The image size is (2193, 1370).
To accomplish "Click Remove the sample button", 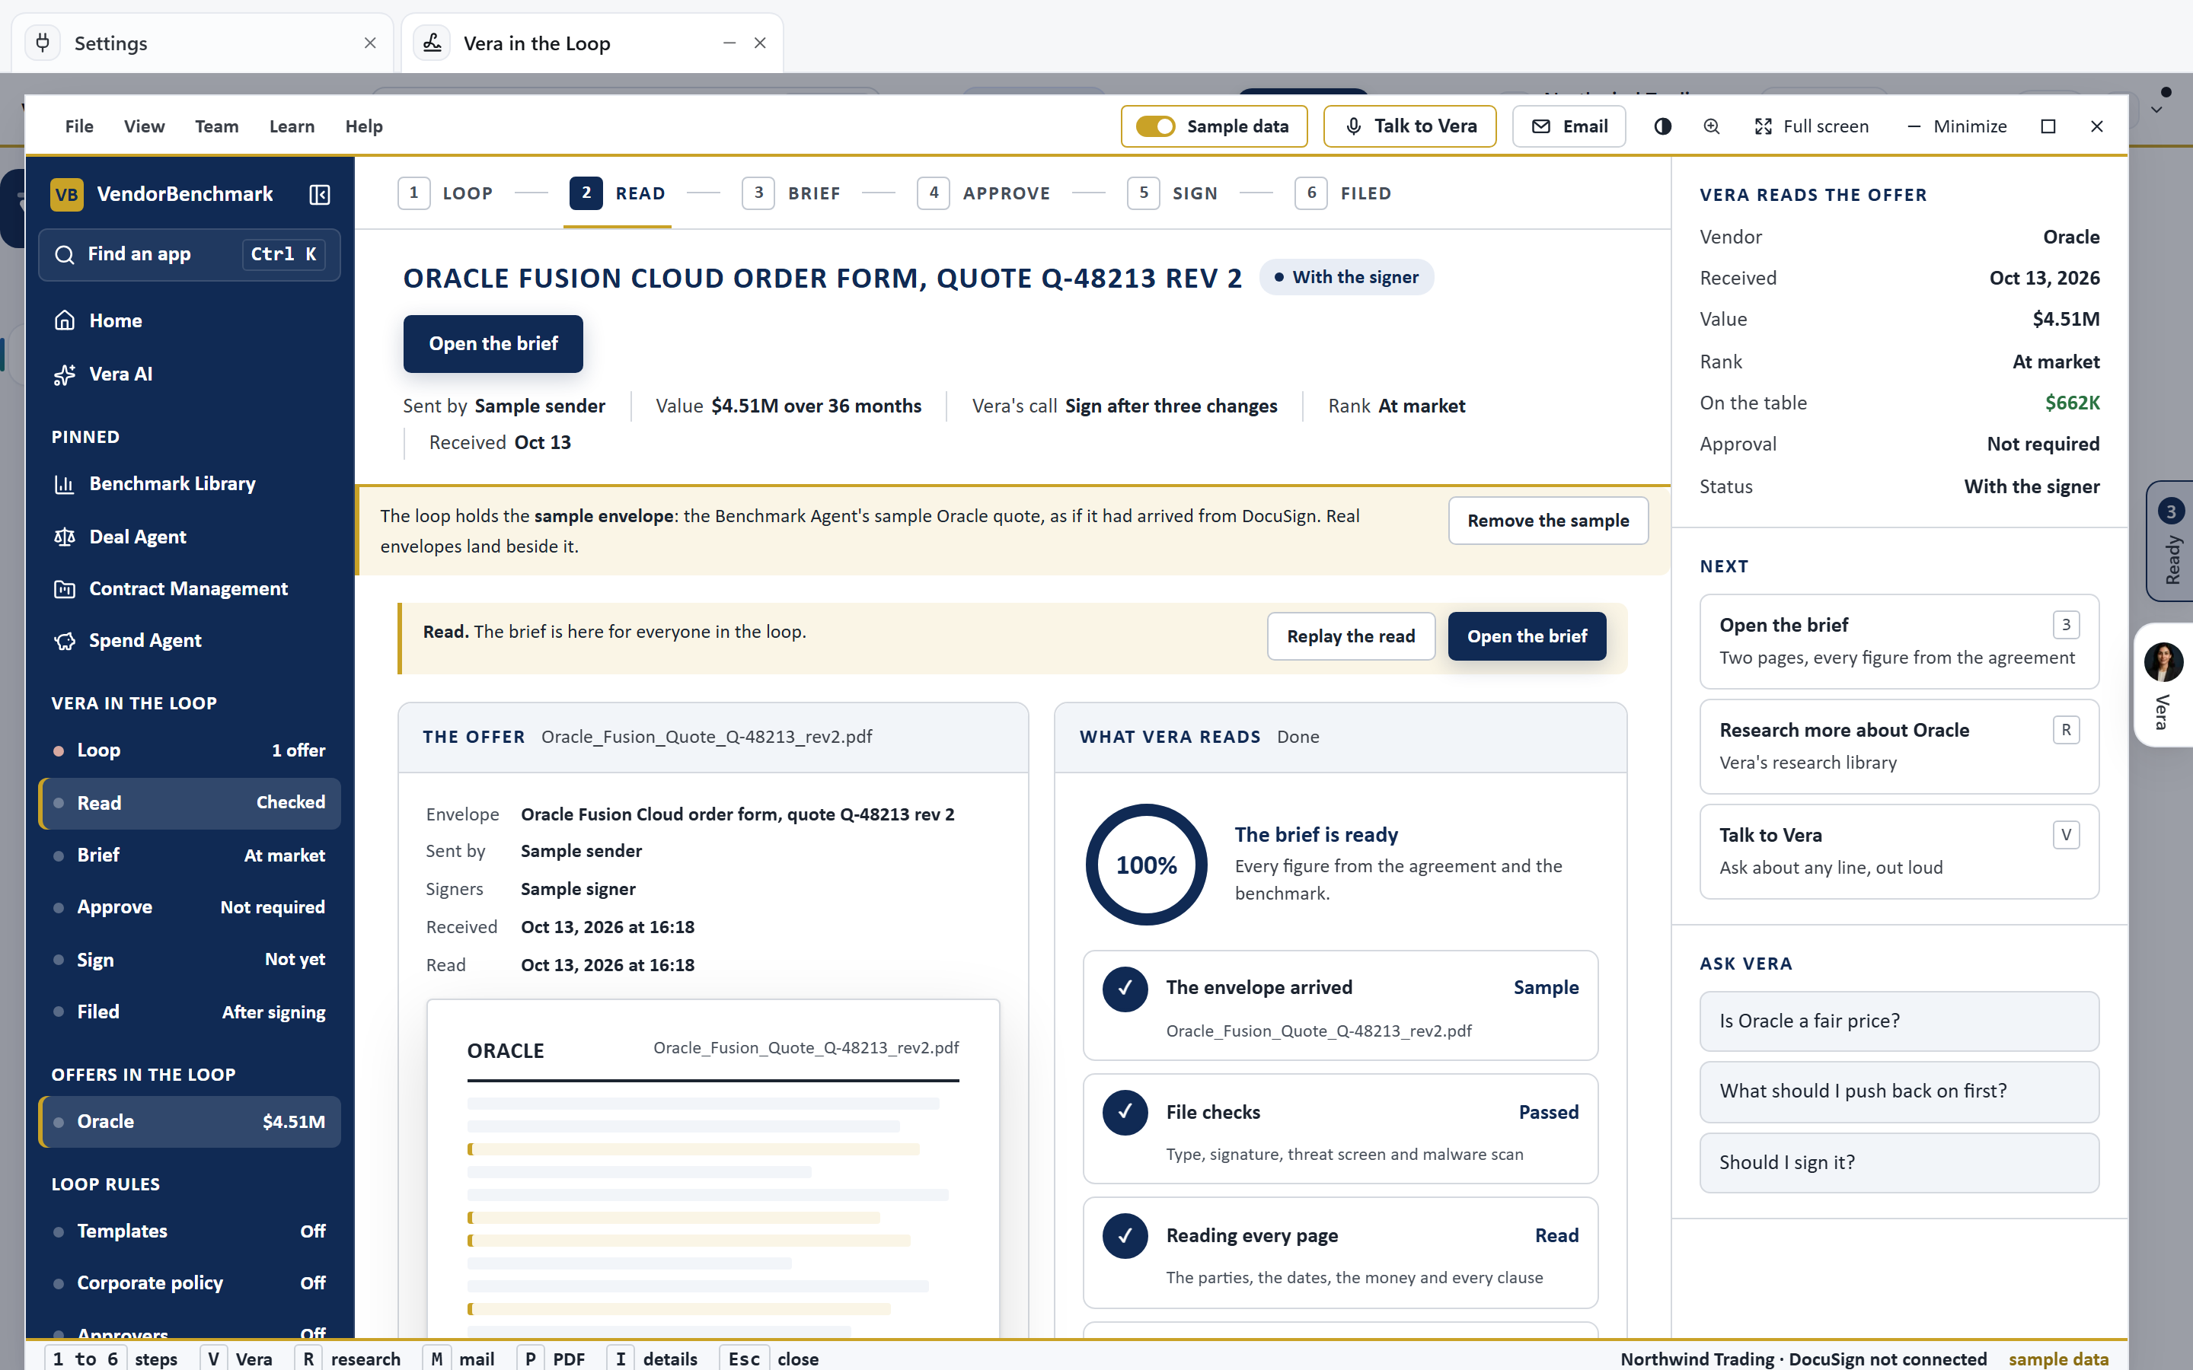I will [x=1548, y=520].
